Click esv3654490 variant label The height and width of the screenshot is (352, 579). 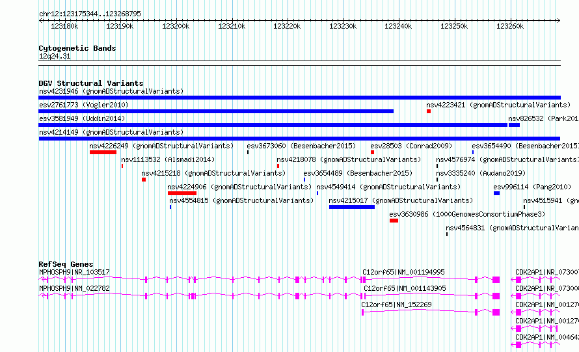click(x=525, y=146)
